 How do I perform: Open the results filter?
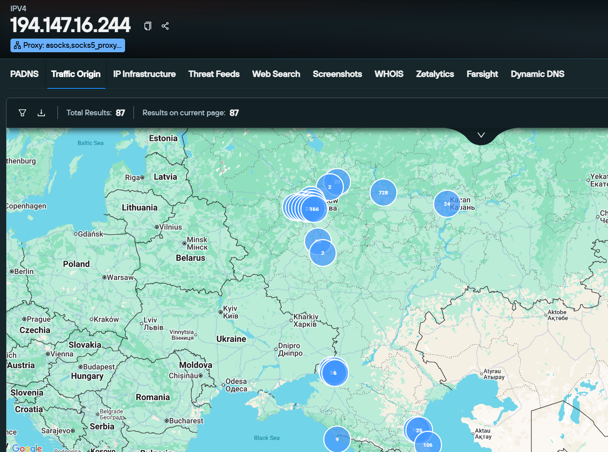coord(22,112)
